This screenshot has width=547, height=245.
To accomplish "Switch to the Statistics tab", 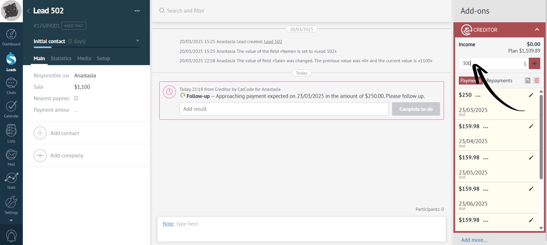I will [x=61, y=59].
